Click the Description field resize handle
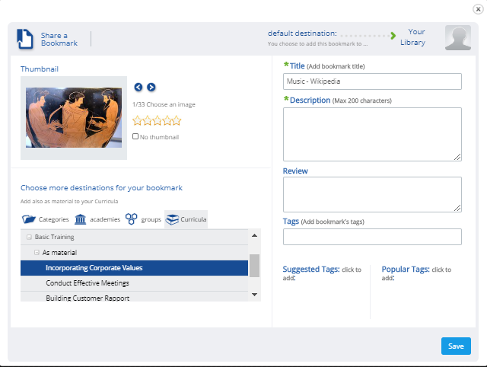The width and height of the screenshot is (487, 367). coord(457,157)
